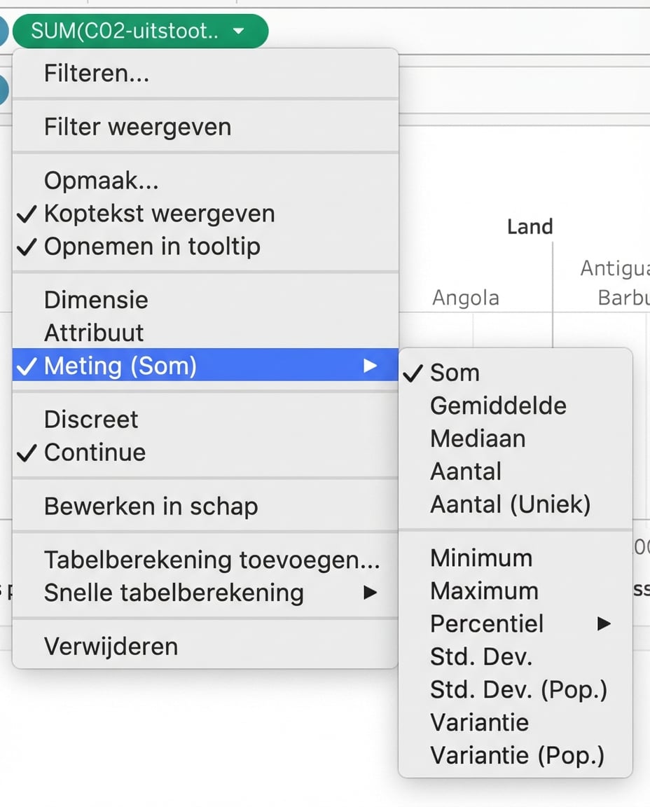650x807 pixels.
Task: Switch the field to Discreet
Action: (x=91, y=419)
